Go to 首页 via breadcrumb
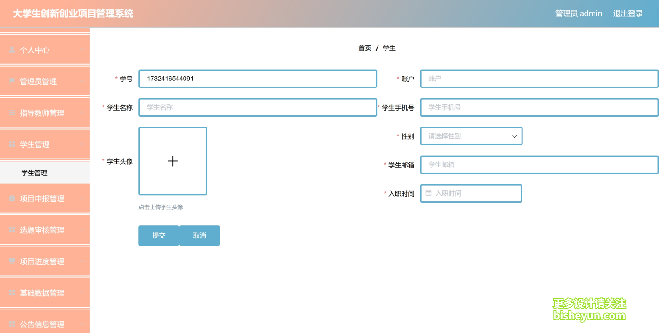The image size is (659, 333). (365, 48)
